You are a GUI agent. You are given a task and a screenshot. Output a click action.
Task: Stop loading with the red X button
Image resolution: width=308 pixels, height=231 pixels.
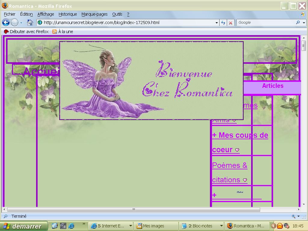(231, 23)
